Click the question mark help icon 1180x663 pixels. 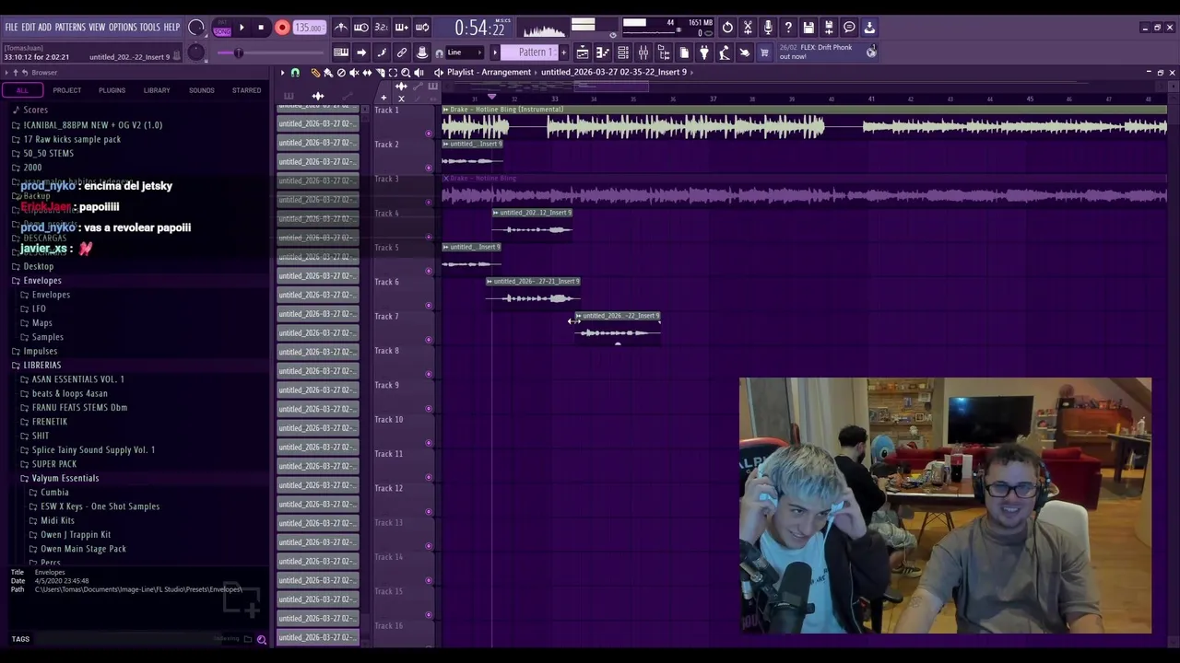click(x=788, y=27)
